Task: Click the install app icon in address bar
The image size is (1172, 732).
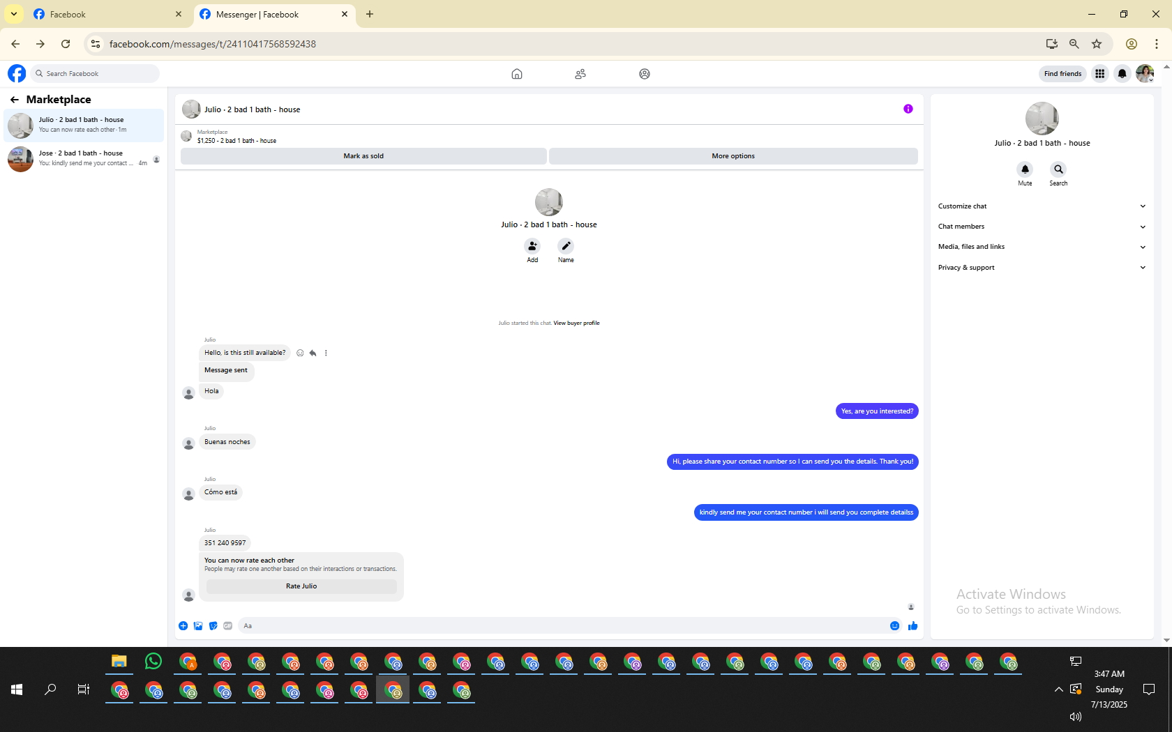Action: click(x=1052, y=44)
